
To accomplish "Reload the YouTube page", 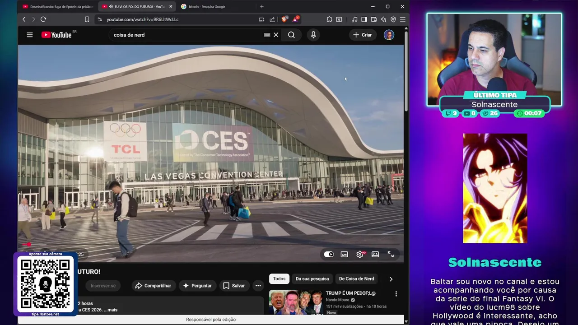I will pyautogui.click(x=43, y=19).
